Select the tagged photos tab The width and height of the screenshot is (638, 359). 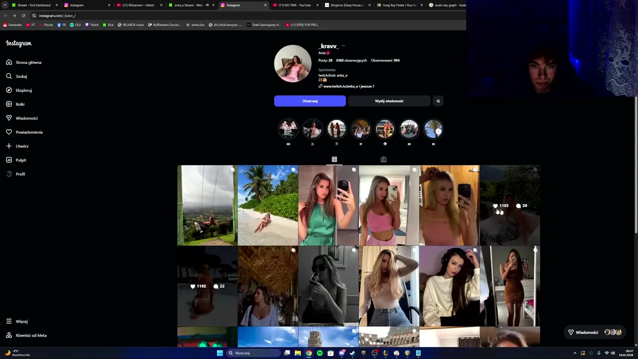pyautogui.click(x=383, y=160)
